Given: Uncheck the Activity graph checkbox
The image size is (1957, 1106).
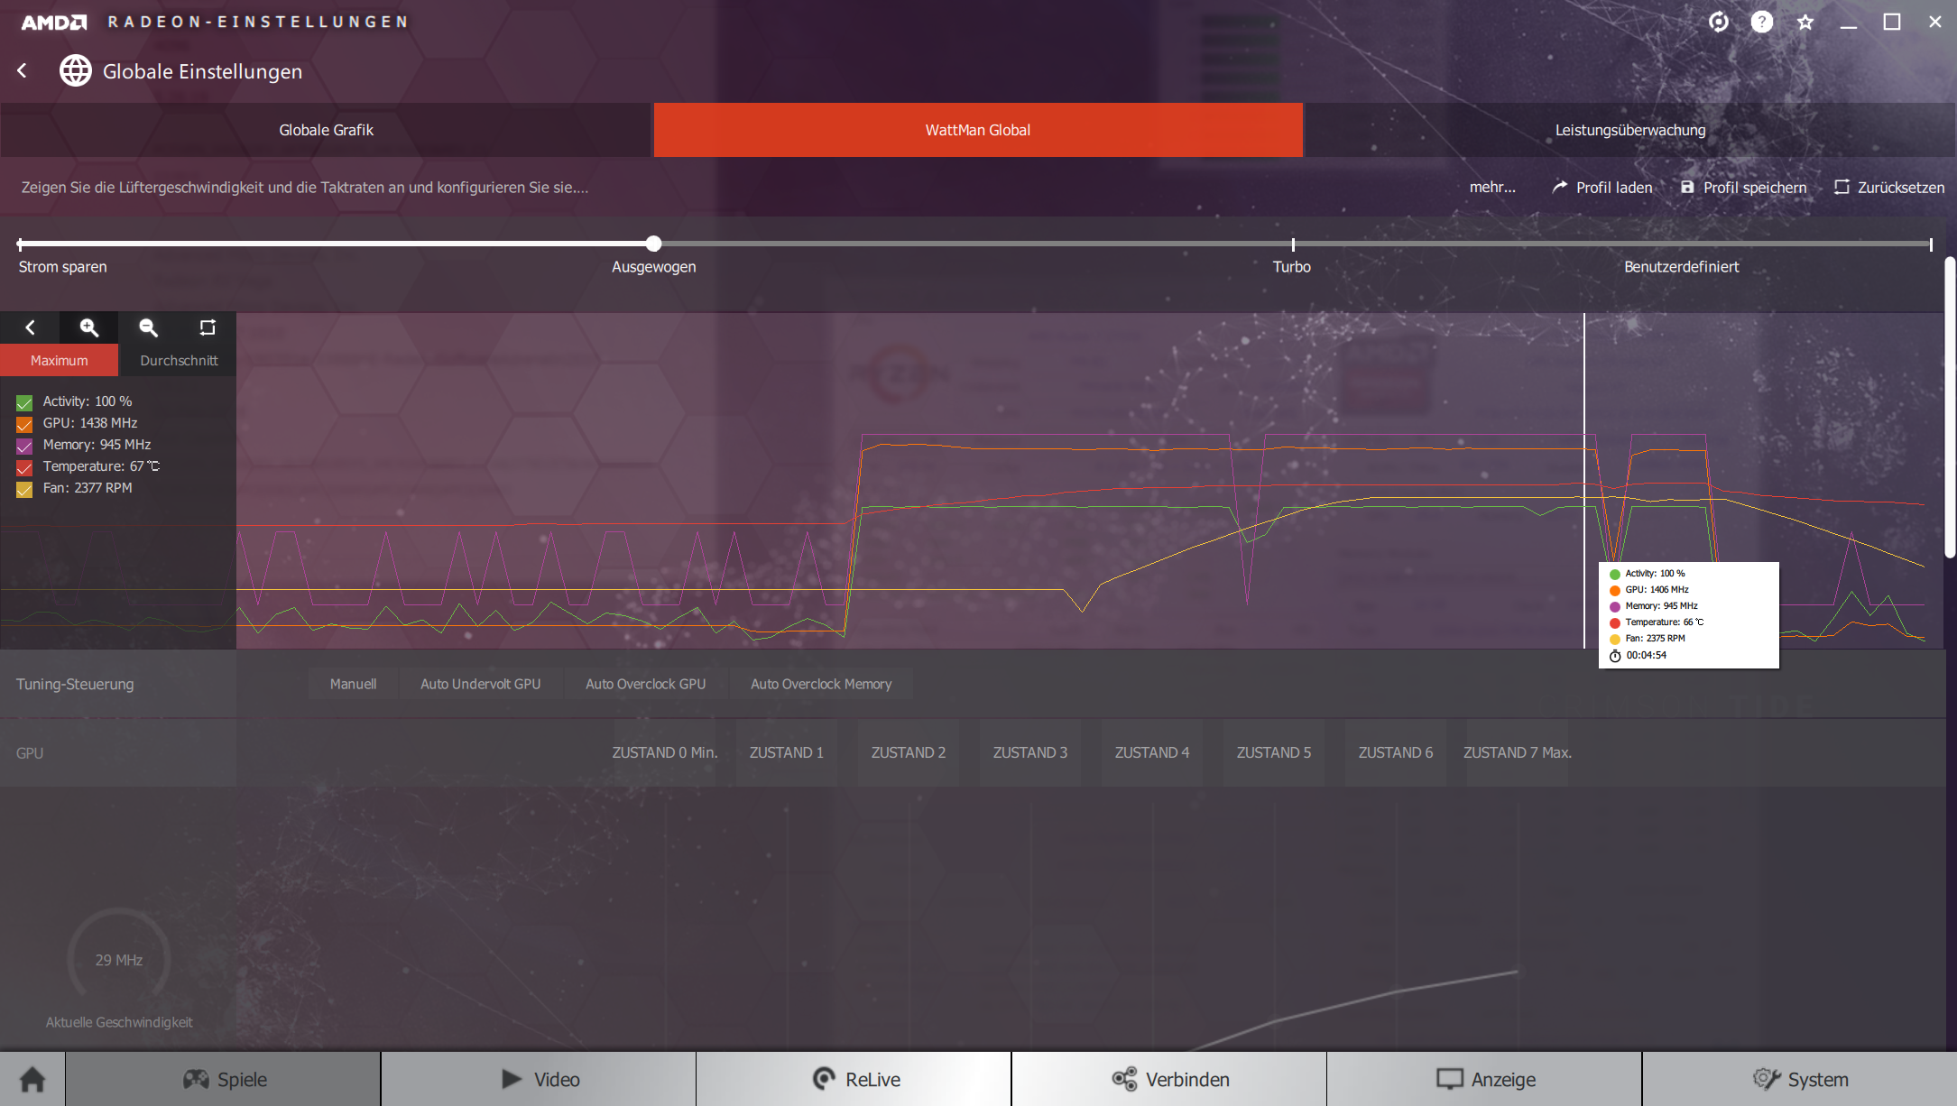Looking at the screenshot, I should click(x=24, y=402).
